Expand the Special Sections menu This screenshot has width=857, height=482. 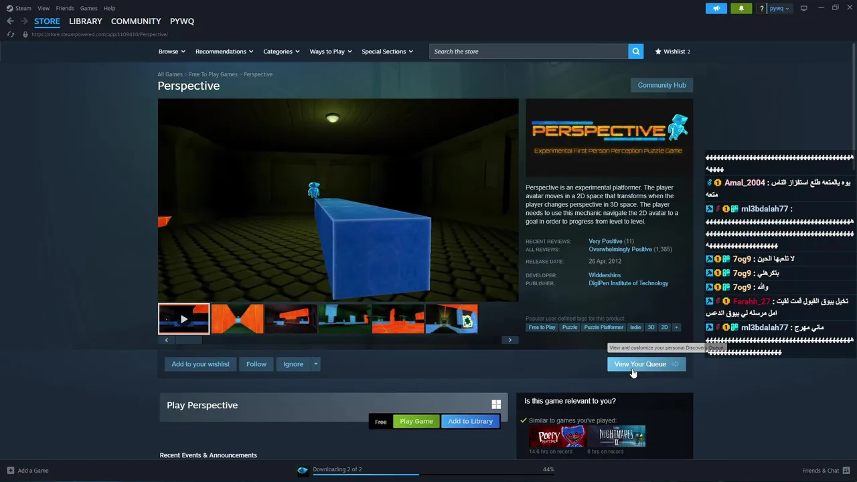tap(387, 52)
